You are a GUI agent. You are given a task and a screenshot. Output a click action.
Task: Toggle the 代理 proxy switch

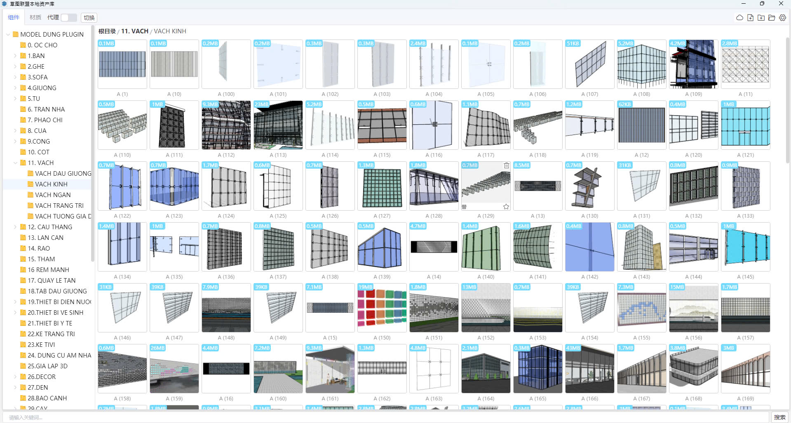(x=68, y=18)
